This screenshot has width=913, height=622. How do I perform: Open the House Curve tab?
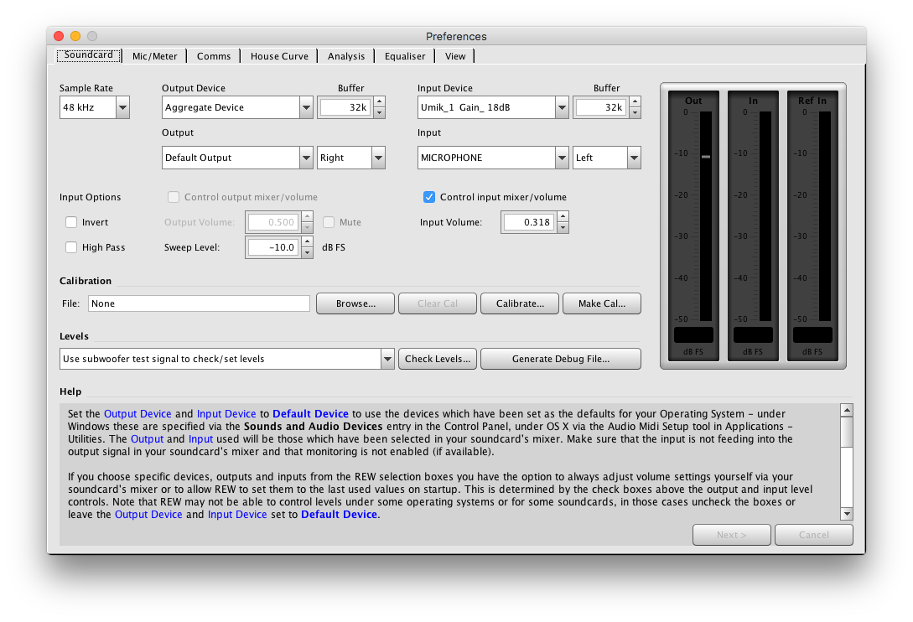click(279, 56)
